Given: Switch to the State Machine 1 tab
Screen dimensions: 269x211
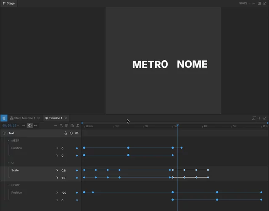Looking at the screenshot, I should [22, 118].
